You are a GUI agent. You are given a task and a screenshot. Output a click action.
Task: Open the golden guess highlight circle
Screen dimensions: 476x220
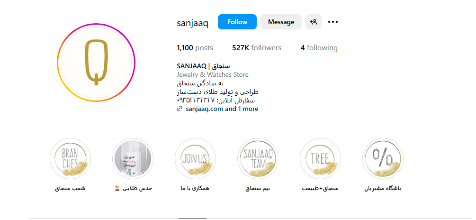(x=133, y=159)
